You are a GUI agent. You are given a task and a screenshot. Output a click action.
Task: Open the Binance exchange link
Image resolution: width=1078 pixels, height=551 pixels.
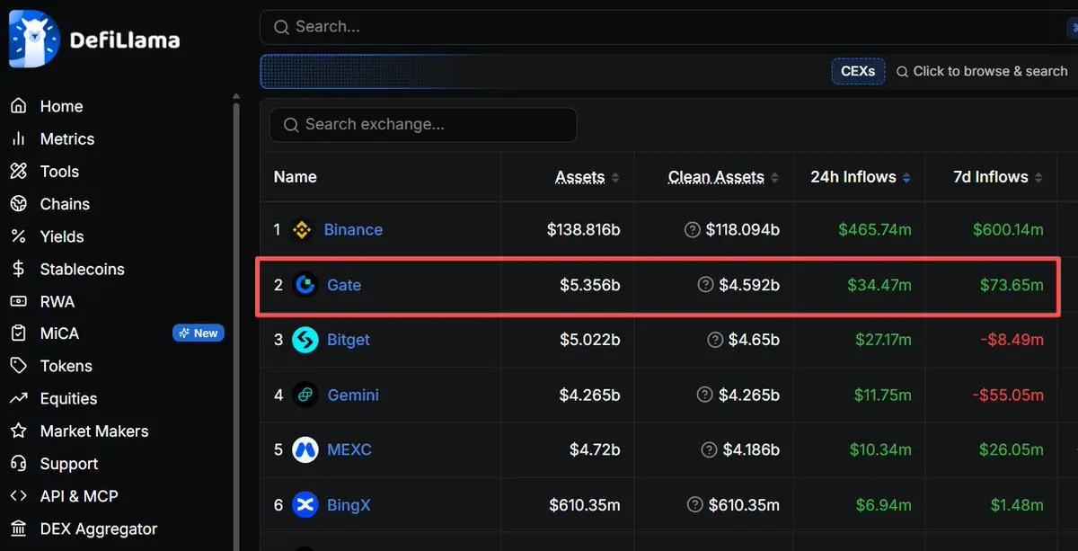click(x=353, y=230)
